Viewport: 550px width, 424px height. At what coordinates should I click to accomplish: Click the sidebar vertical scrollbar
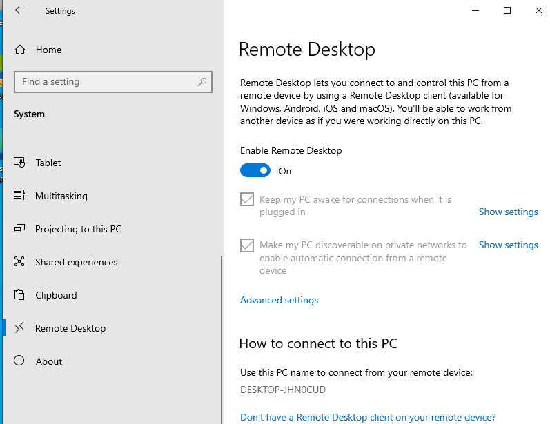(x=222, y=339)
